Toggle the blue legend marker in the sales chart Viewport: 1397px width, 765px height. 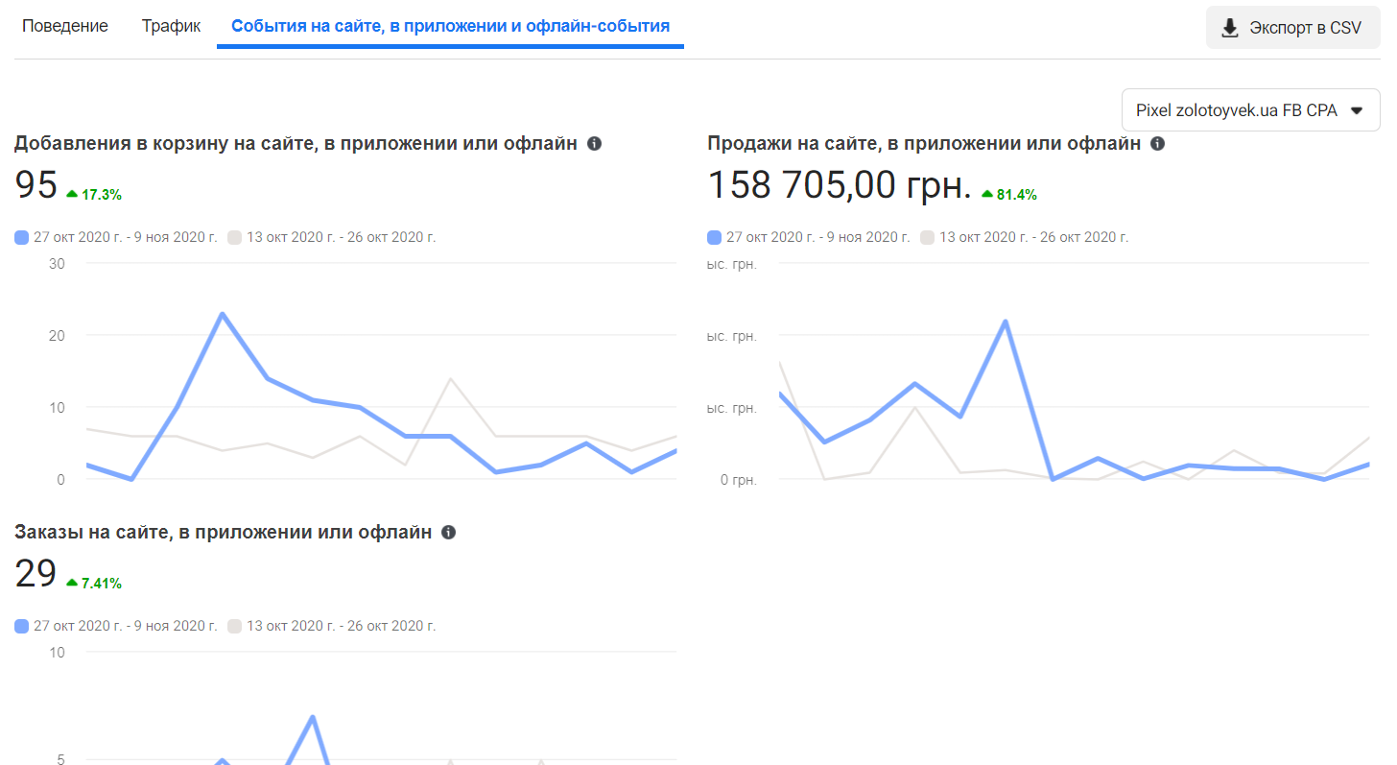(x=714, y=237)
